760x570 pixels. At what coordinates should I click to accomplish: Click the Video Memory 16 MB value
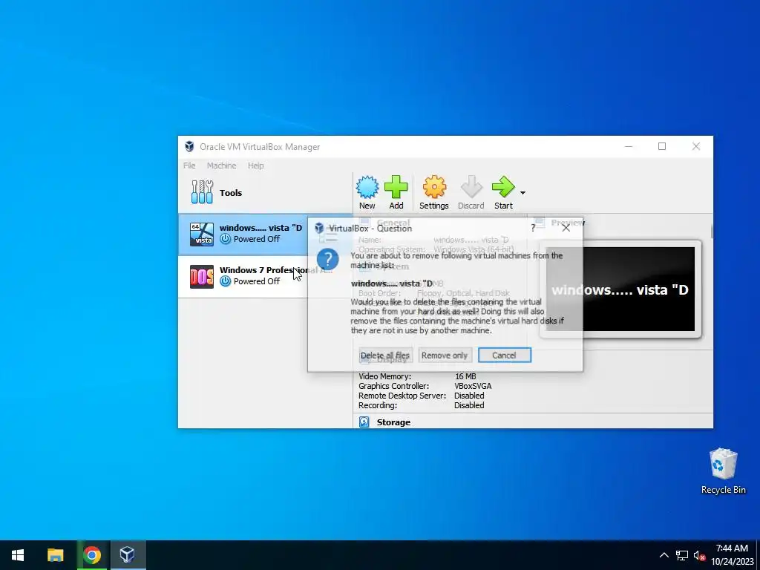tap(465, 376)
